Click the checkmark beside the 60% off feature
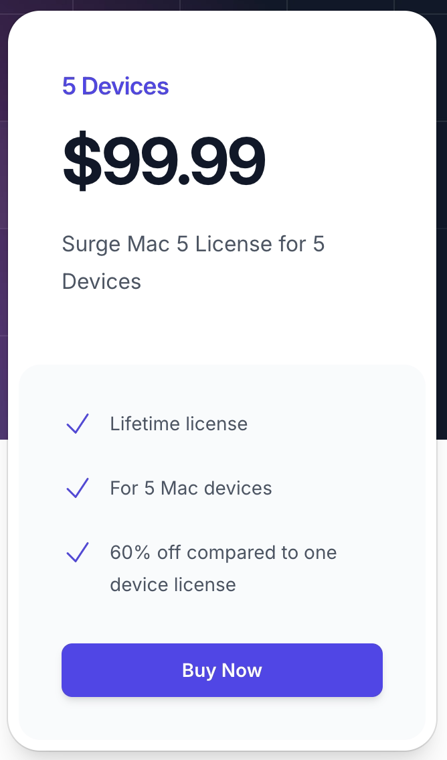The image size is (447, 760). tap(78, 553)
